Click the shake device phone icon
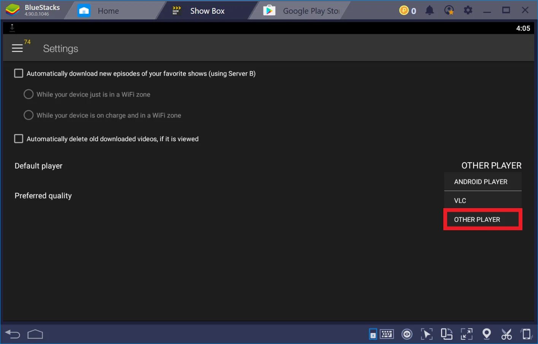The width and height of the screenshot is (538, 344). click(x=527, y=334)
